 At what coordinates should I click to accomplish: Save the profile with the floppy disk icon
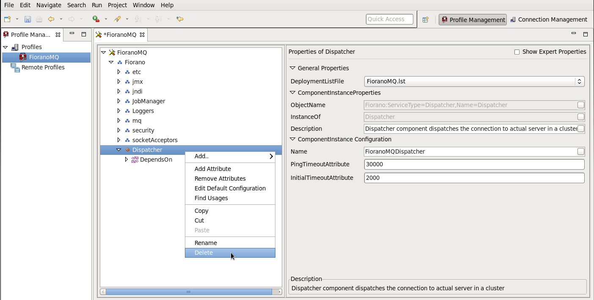click(x=27, y=19)
